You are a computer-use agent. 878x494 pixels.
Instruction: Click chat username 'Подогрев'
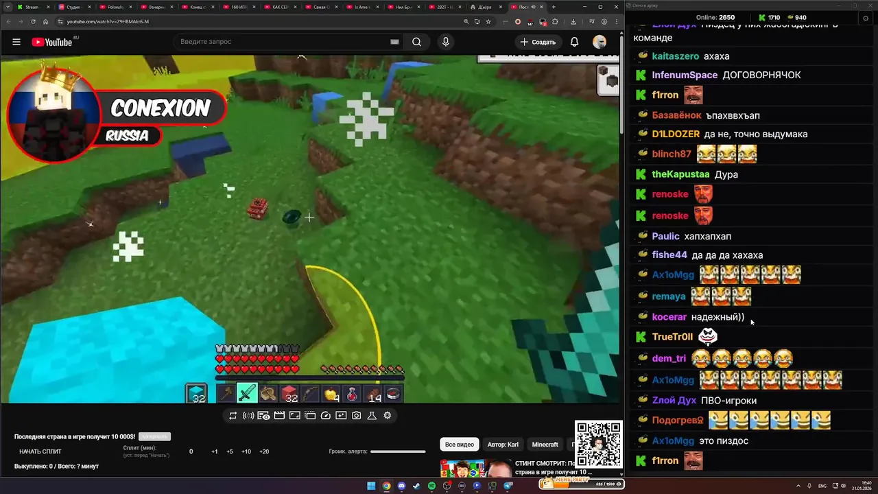click(x=678, y=420)
